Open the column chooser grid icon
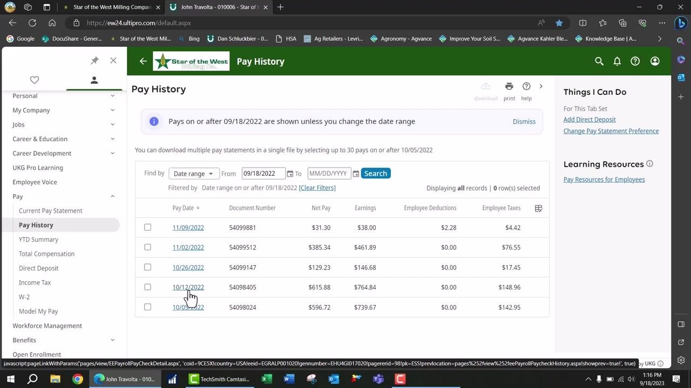Viewport: 691px width, 388px height. pyautogui.click(x=538, y=208)
